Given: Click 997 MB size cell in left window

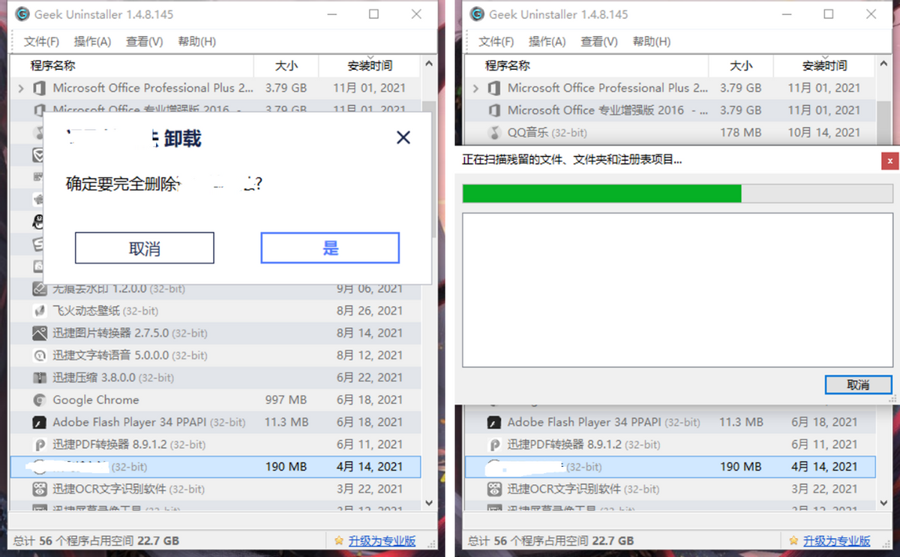Looking at the screenshot, I should pos(286,400).
